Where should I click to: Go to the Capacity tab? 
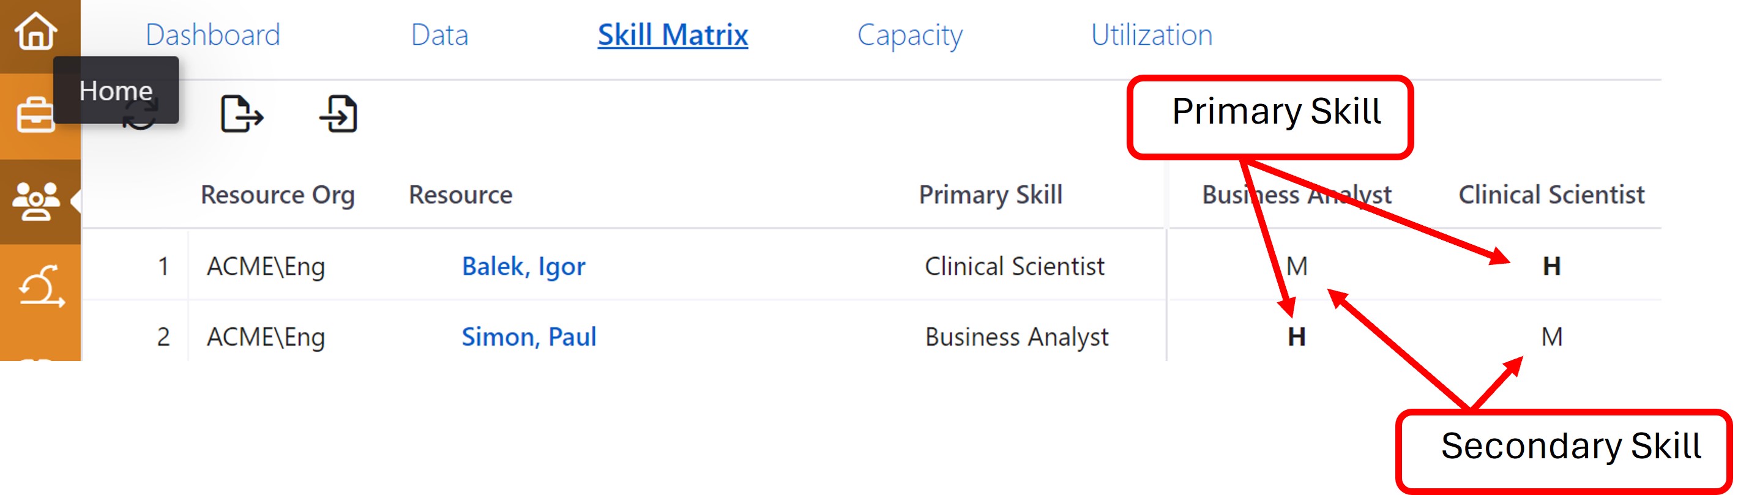pyautogui.click(x=909, y=35)
